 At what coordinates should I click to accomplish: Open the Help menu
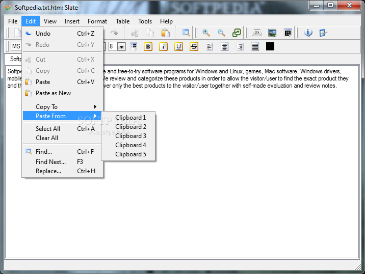click(x=166, y=21)
